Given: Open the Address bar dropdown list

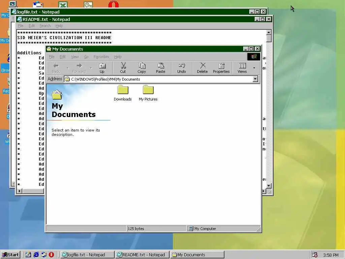Looking at the screenshot, I should (255, 79).
